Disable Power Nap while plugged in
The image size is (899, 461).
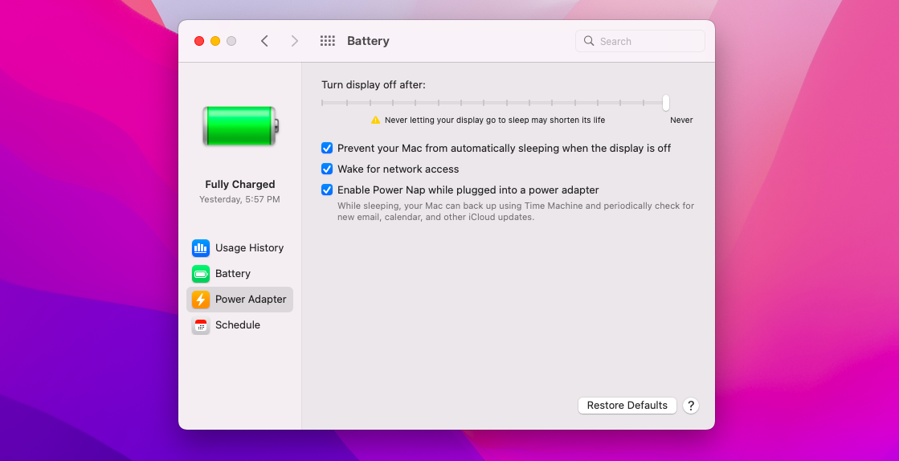pos(327,190)
